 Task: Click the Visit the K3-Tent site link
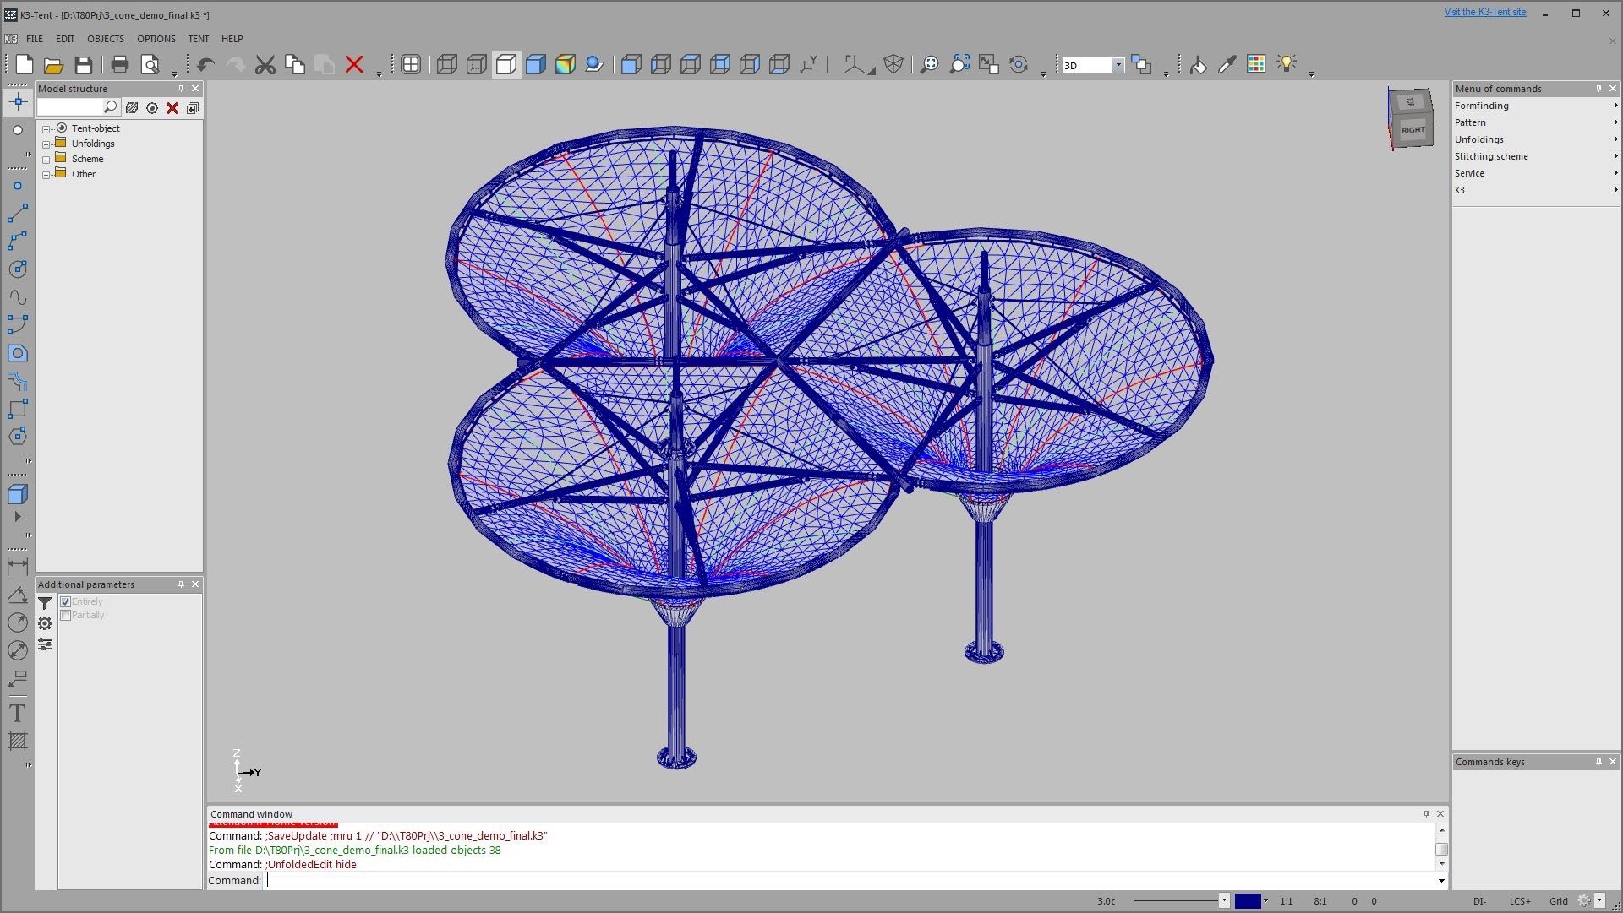coord(1484,12)
